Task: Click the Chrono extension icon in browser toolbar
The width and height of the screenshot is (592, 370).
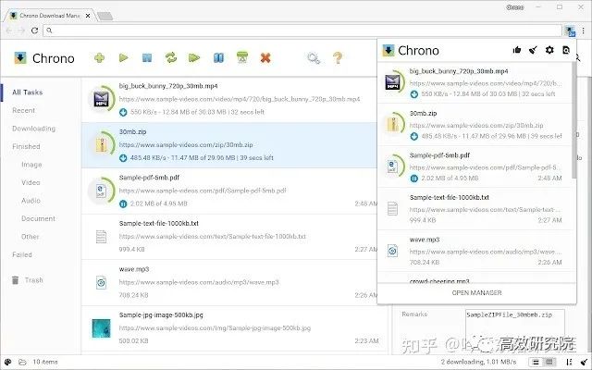Action: (x=570, y=31)
